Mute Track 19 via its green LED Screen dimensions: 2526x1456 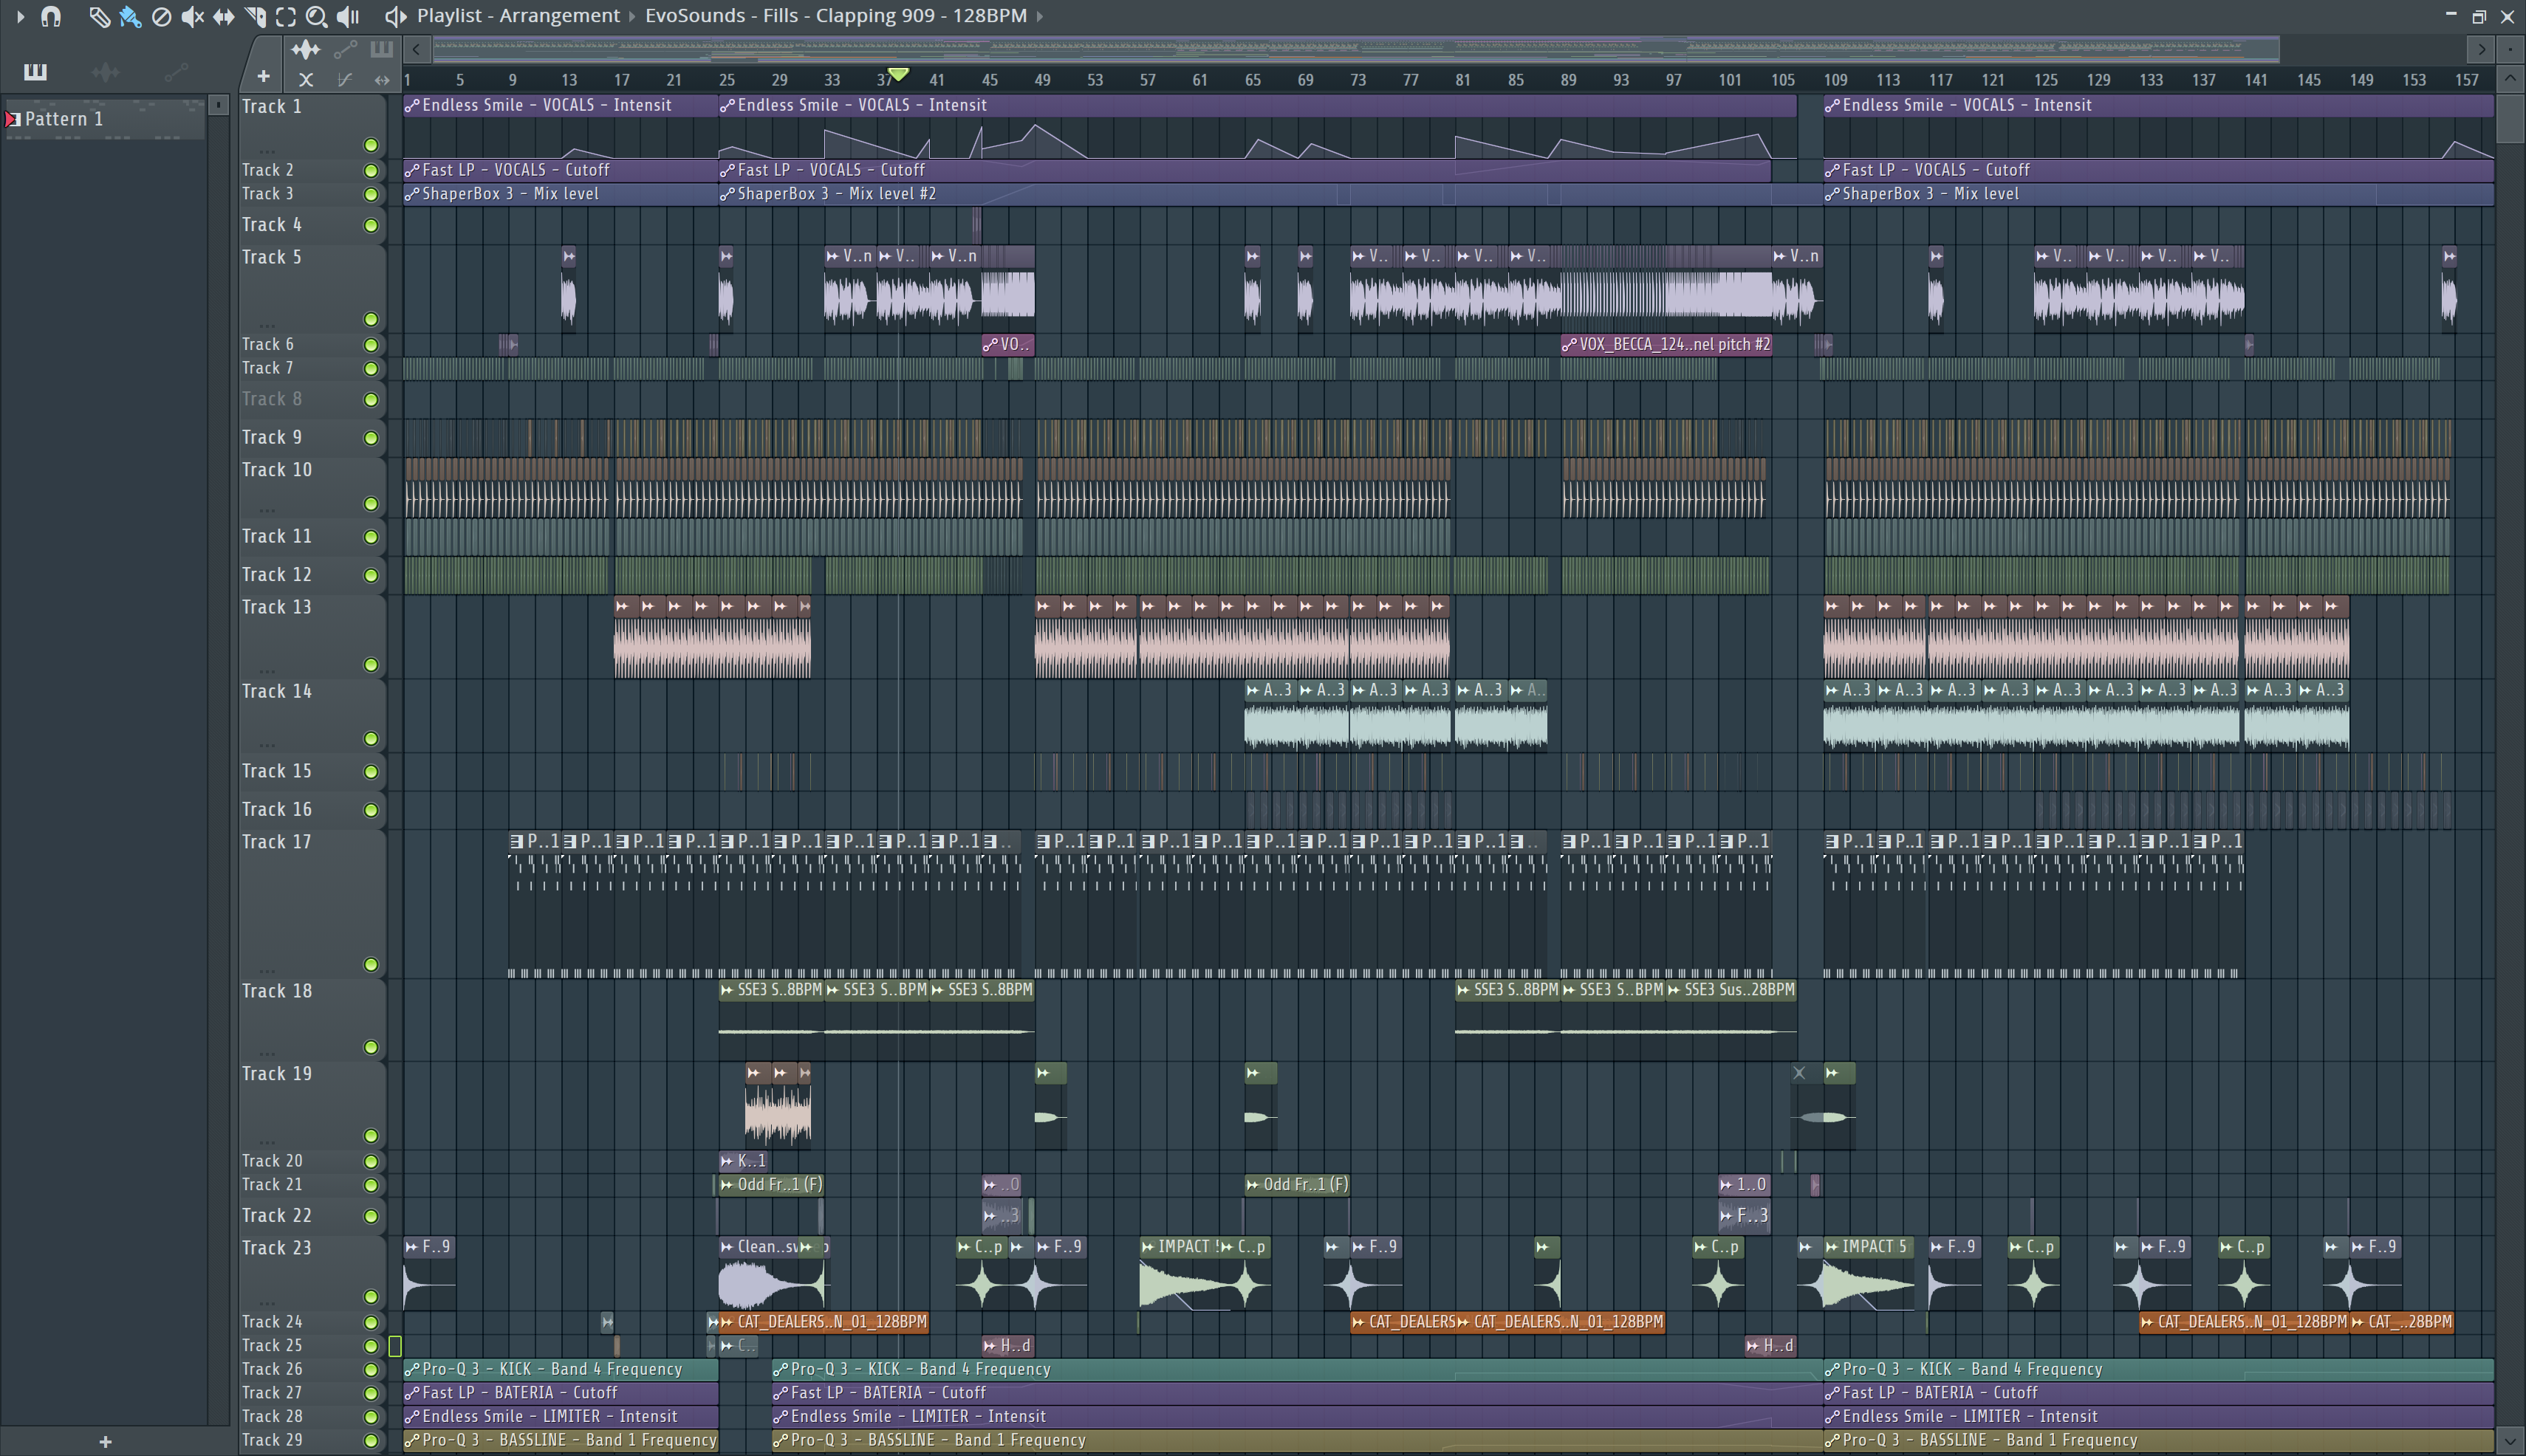coord(372,1136)
